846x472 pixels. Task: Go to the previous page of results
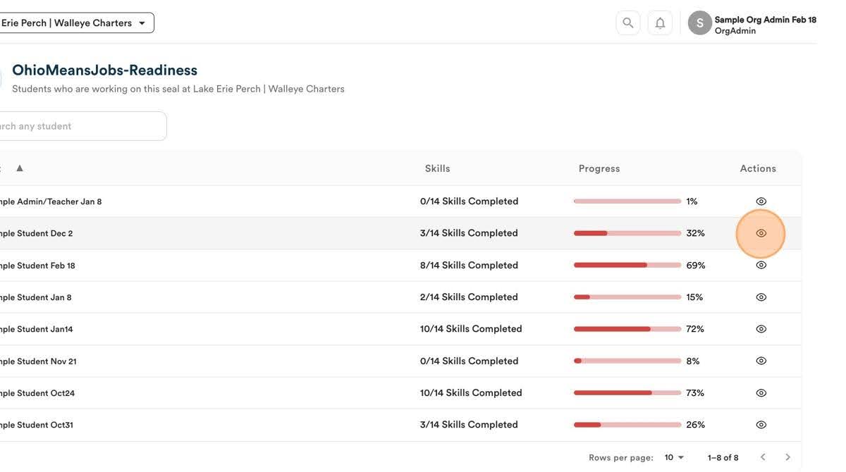(x=763, y=457)
